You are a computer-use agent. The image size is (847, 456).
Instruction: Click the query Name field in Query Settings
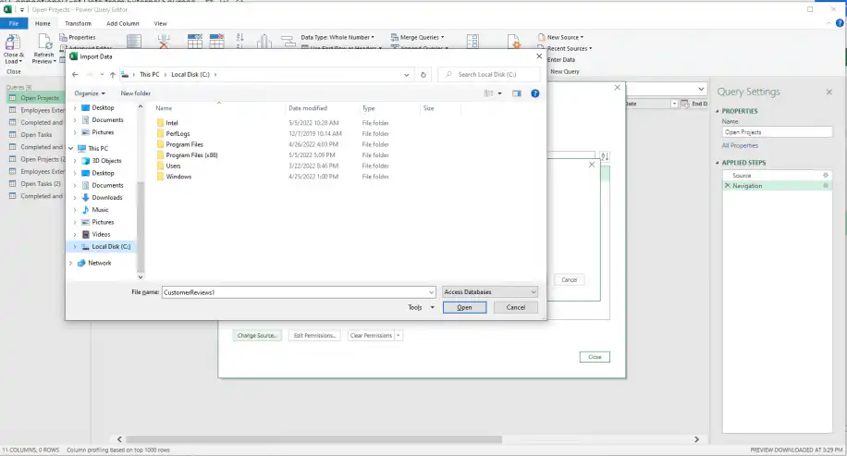pyautogui.click(x=778, y=132)
